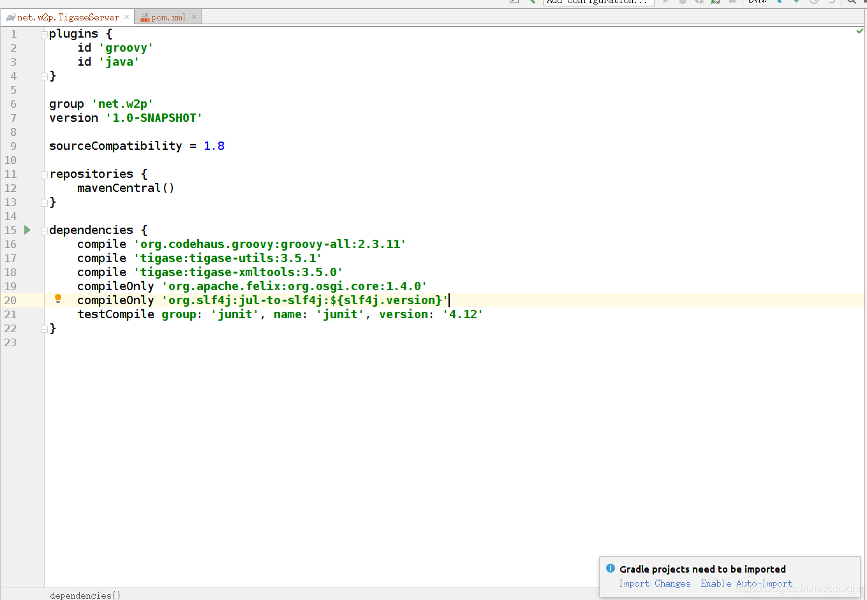Click the repositories closing fold marker on line 13
The width and height of the screenshot is (867, 600).
pyautogui.click(x=44, y=202)
